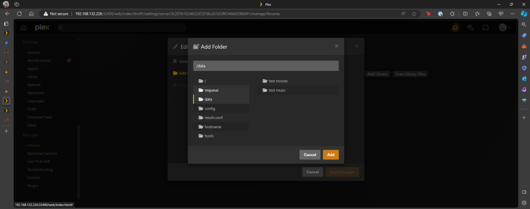Click the settings sidebar scrollbar

[79, 162]
